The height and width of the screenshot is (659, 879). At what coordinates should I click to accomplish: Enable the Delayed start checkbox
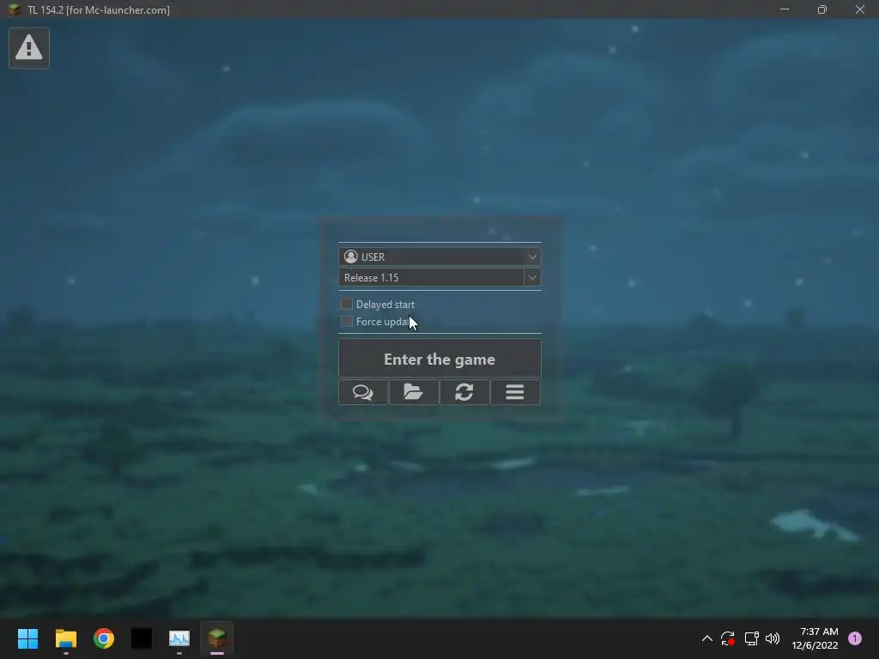click(x=347, y=304)
